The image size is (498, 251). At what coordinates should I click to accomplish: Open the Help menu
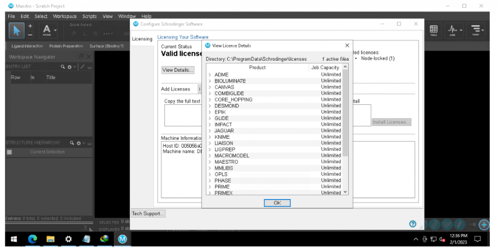click(x=146, y=16)
